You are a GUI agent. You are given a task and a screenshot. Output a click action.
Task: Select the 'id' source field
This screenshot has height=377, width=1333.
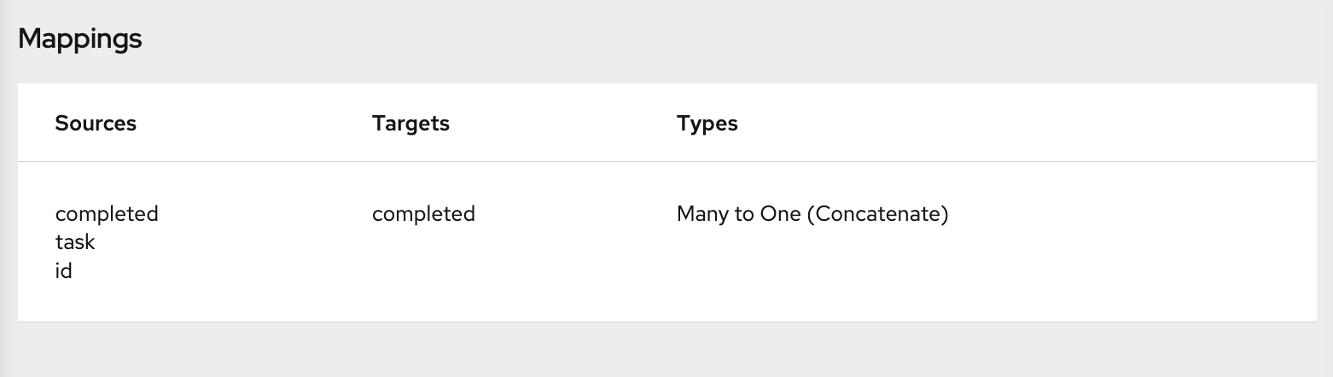coord(64,271)
